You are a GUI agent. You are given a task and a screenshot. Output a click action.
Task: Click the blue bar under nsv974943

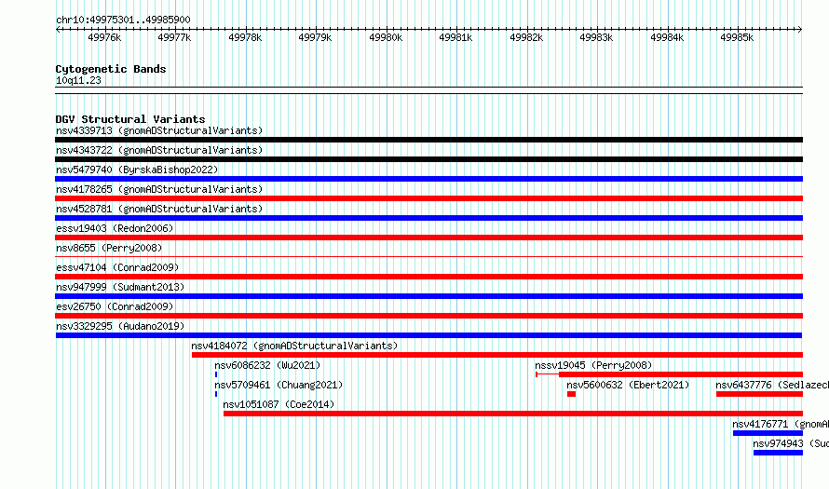click(x=779, y=453)
